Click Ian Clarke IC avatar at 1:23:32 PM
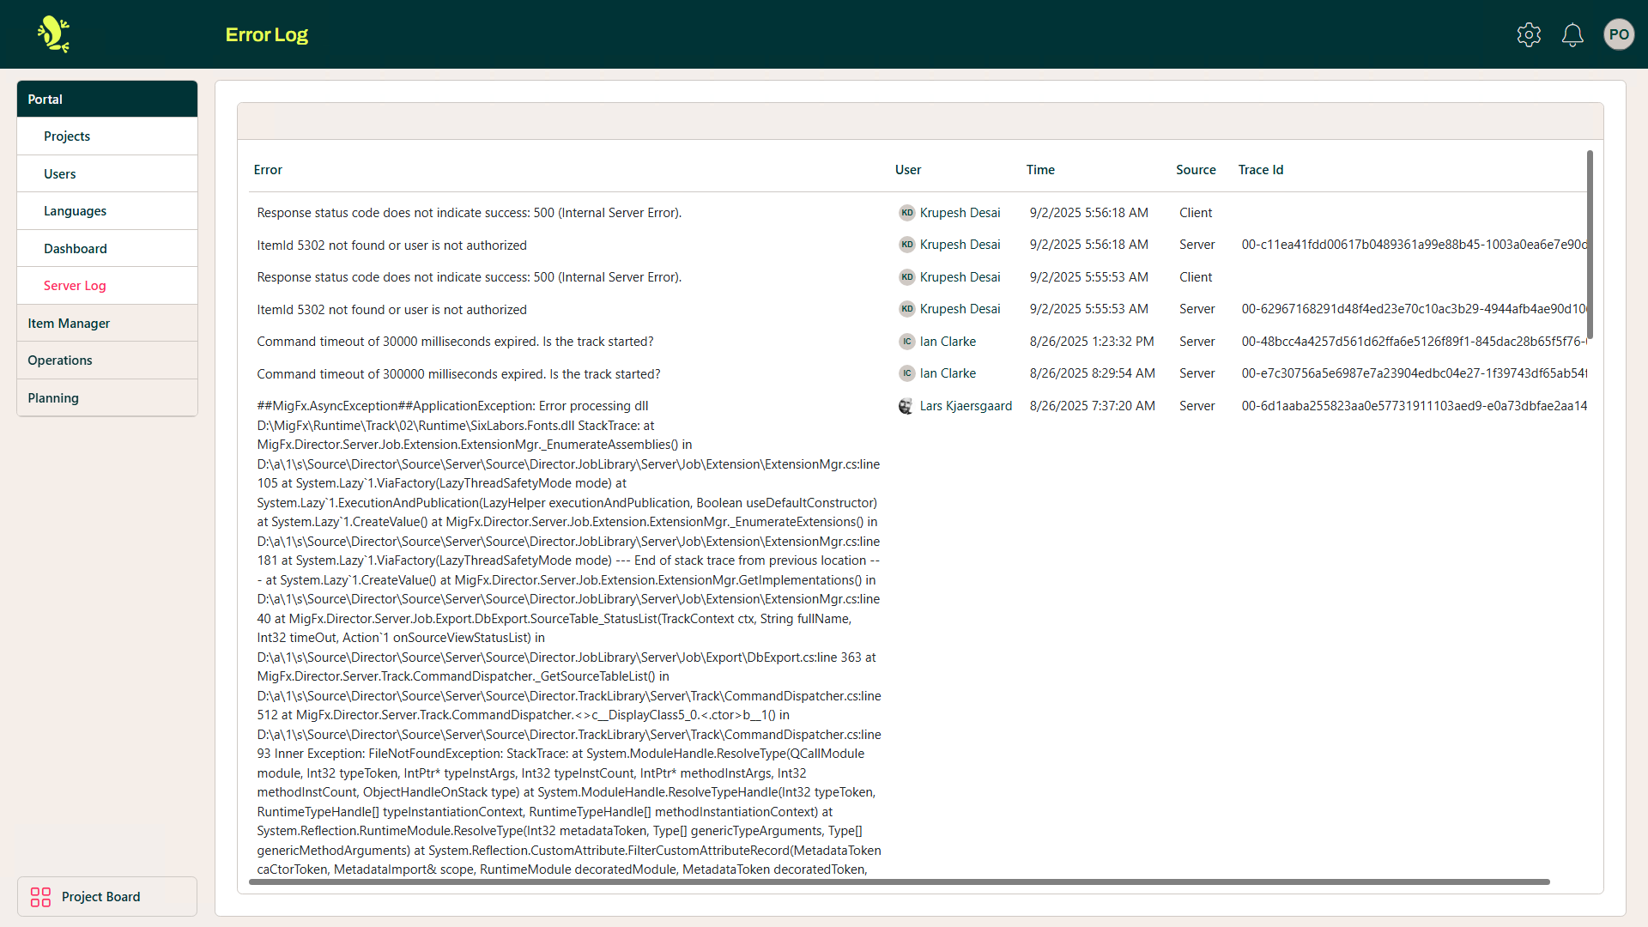 (906, 342)
